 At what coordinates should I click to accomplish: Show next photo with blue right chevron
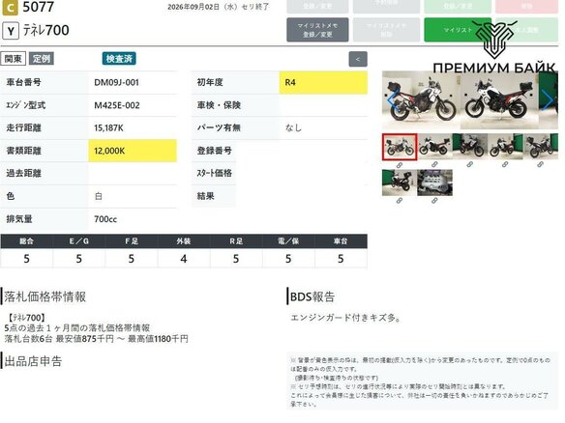click(x=548, y=100)
